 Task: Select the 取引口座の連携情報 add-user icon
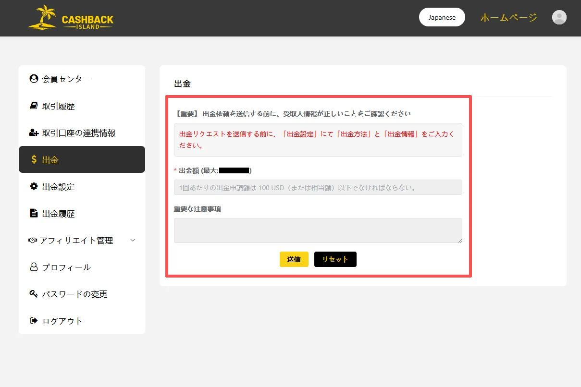(34, 133)
